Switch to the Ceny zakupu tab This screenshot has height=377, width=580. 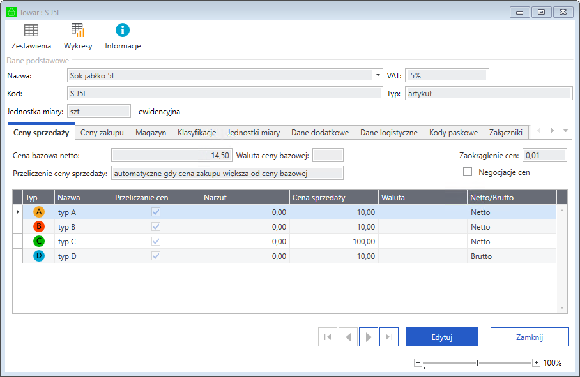pyautogui.click(x=102, y=133)
